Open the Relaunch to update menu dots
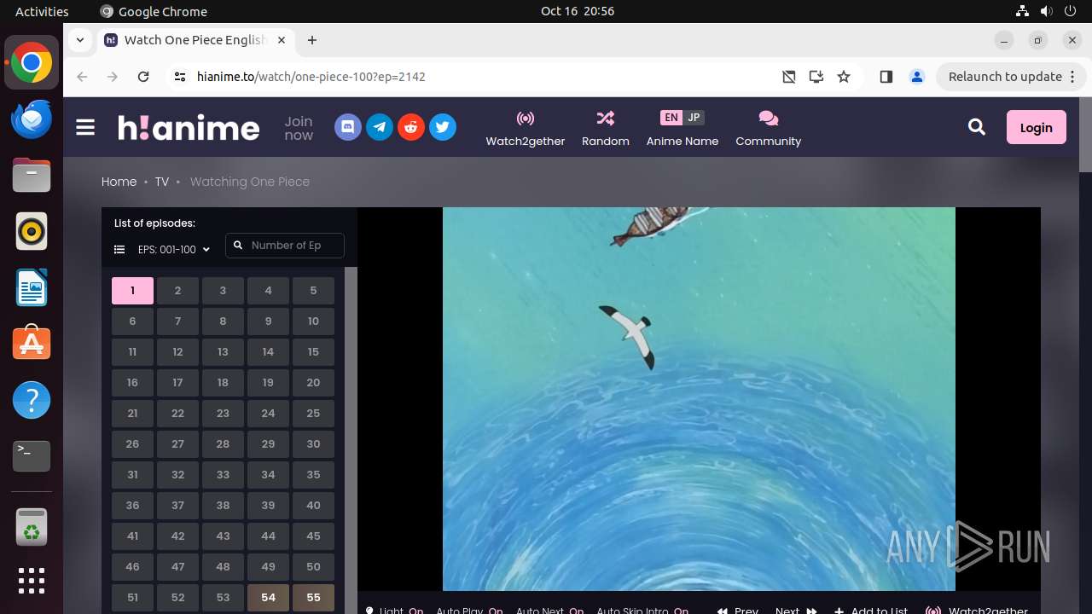 pos(1072,77)
